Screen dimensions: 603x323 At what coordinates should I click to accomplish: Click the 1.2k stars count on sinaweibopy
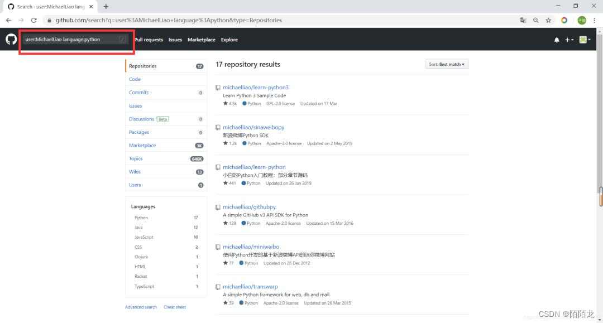[x=230, y=143]
